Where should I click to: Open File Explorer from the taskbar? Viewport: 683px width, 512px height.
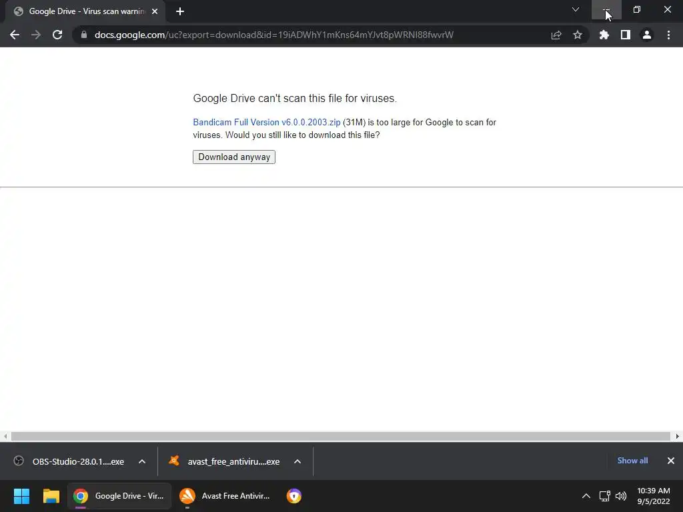point(51,496)
